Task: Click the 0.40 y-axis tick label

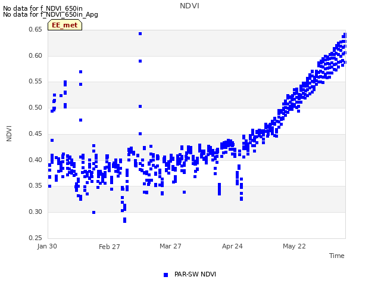Action: click(35, 160)
